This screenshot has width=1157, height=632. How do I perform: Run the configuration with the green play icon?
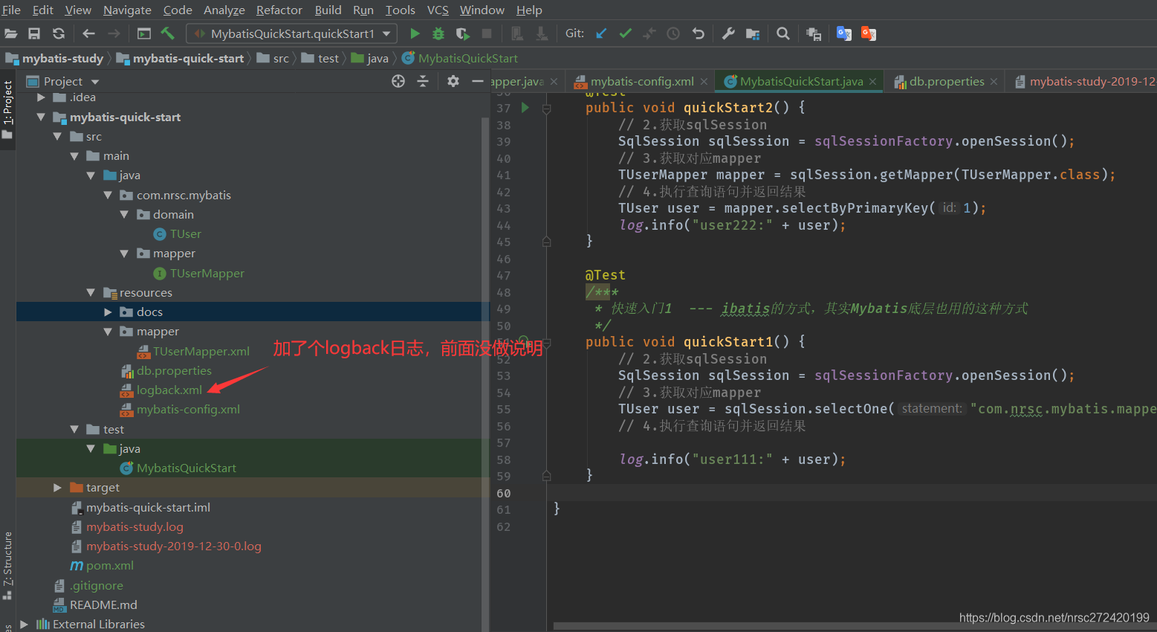click(x=415, y=33)
